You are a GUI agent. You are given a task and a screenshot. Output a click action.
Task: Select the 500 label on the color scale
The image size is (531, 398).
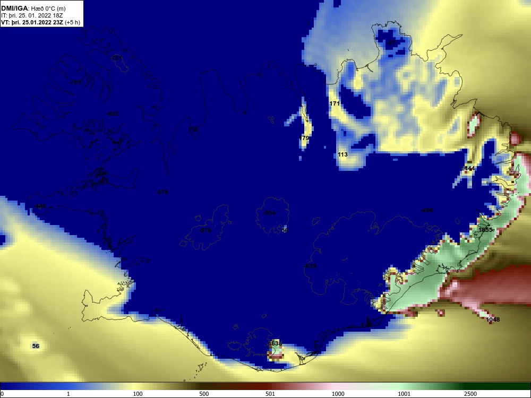click(x=204, y=394)
